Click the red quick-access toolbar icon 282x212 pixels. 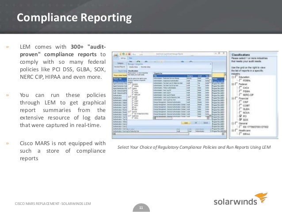coord(129,54)
